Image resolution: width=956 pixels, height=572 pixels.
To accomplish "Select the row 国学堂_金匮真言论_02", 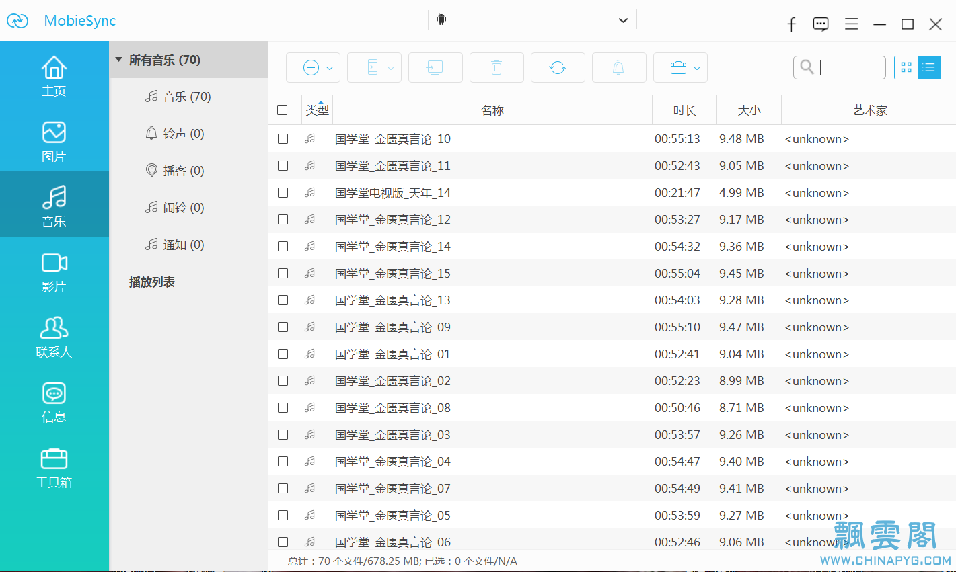I will click(612, 381).
